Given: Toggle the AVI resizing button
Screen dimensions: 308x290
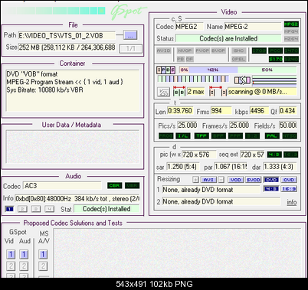Looking at the screenshot, I should click(x=208, y=180).
